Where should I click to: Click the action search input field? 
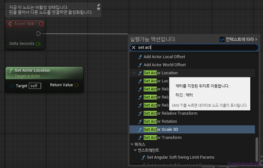194,47
